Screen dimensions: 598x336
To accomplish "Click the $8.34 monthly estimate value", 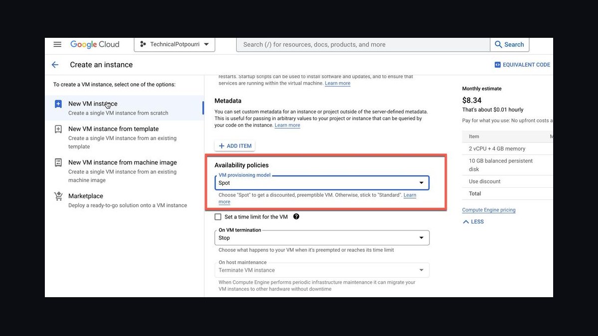I will pyautogui.click(x=472, y=100).
